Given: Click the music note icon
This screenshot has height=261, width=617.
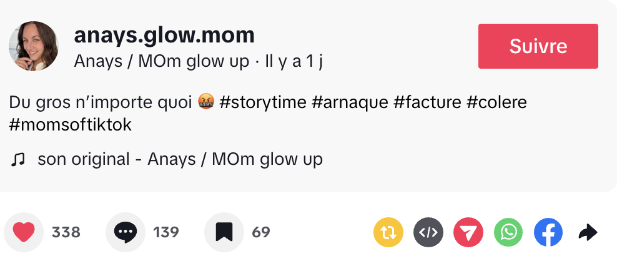Looking at the screenshot, I should (x=17, y=160).
